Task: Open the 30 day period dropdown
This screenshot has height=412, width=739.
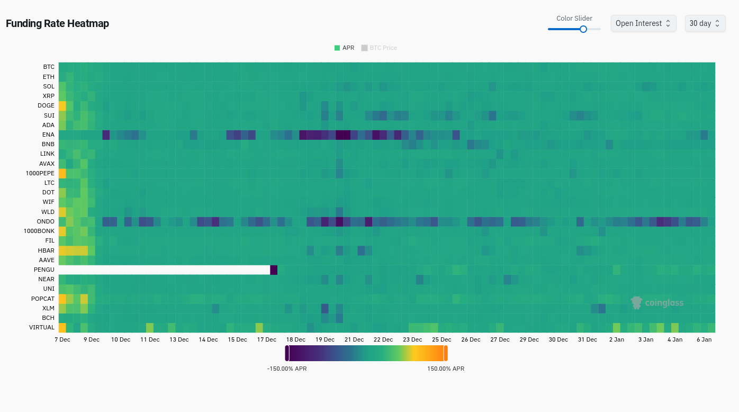Action: pos(705,23)
